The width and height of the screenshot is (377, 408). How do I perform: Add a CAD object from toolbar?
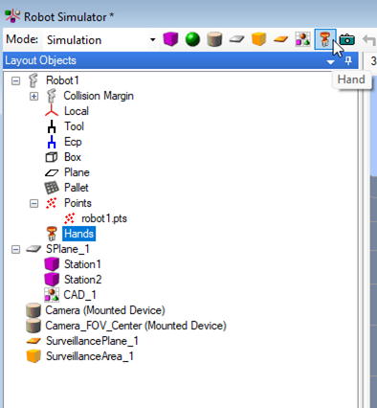click(x=302, y=39)
